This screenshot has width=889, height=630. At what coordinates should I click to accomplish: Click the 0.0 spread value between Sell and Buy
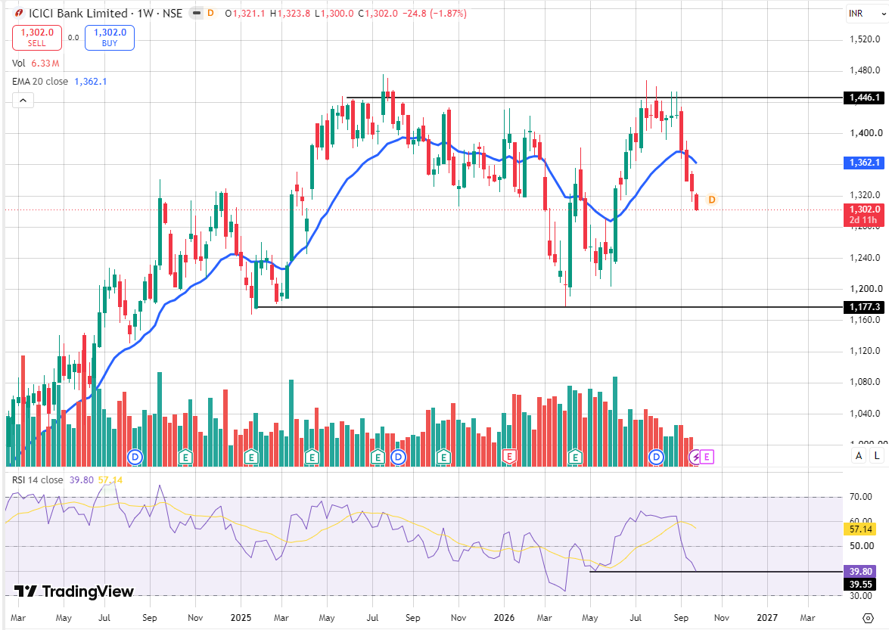73,38
